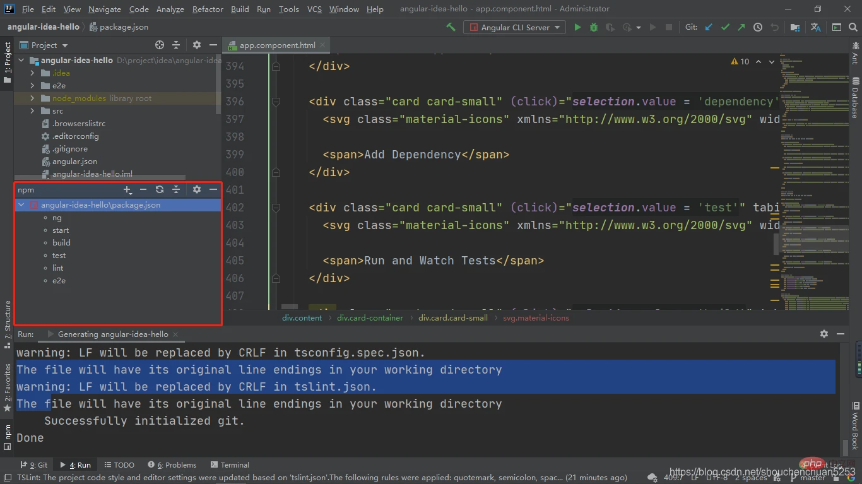This screenshot has width=862, height=484.
Task: Click svg.material-icons breadcrumb
Action: [536, 318]
